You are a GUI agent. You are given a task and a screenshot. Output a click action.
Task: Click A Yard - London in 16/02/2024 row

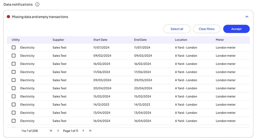(x=186, y=64)
